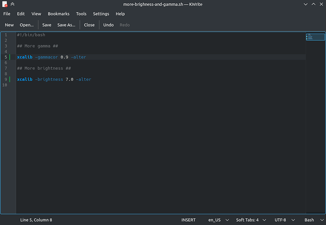Screen dimensions: 326x225
Task: Click the '## More brightness ##' comment
Action: click(x=44, y=68)
